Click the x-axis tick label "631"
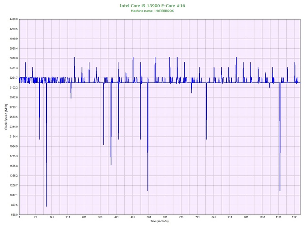 pyautogui.click(x=165, y=217)
